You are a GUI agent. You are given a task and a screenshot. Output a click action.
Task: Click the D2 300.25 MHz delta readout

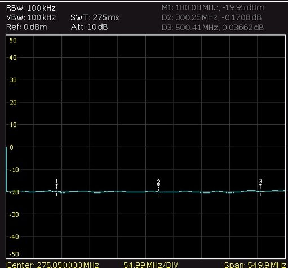coord(211,17)
